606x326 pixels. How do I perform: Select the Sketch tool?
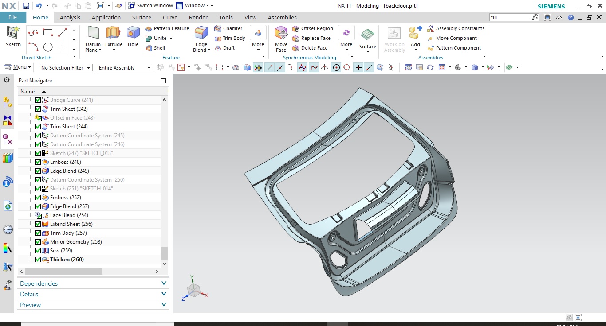[13, 39]
